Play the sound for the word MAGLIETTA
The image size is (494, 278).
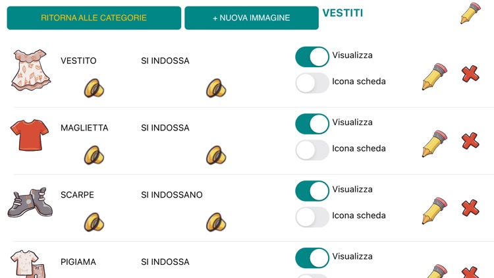pos(94,155)
